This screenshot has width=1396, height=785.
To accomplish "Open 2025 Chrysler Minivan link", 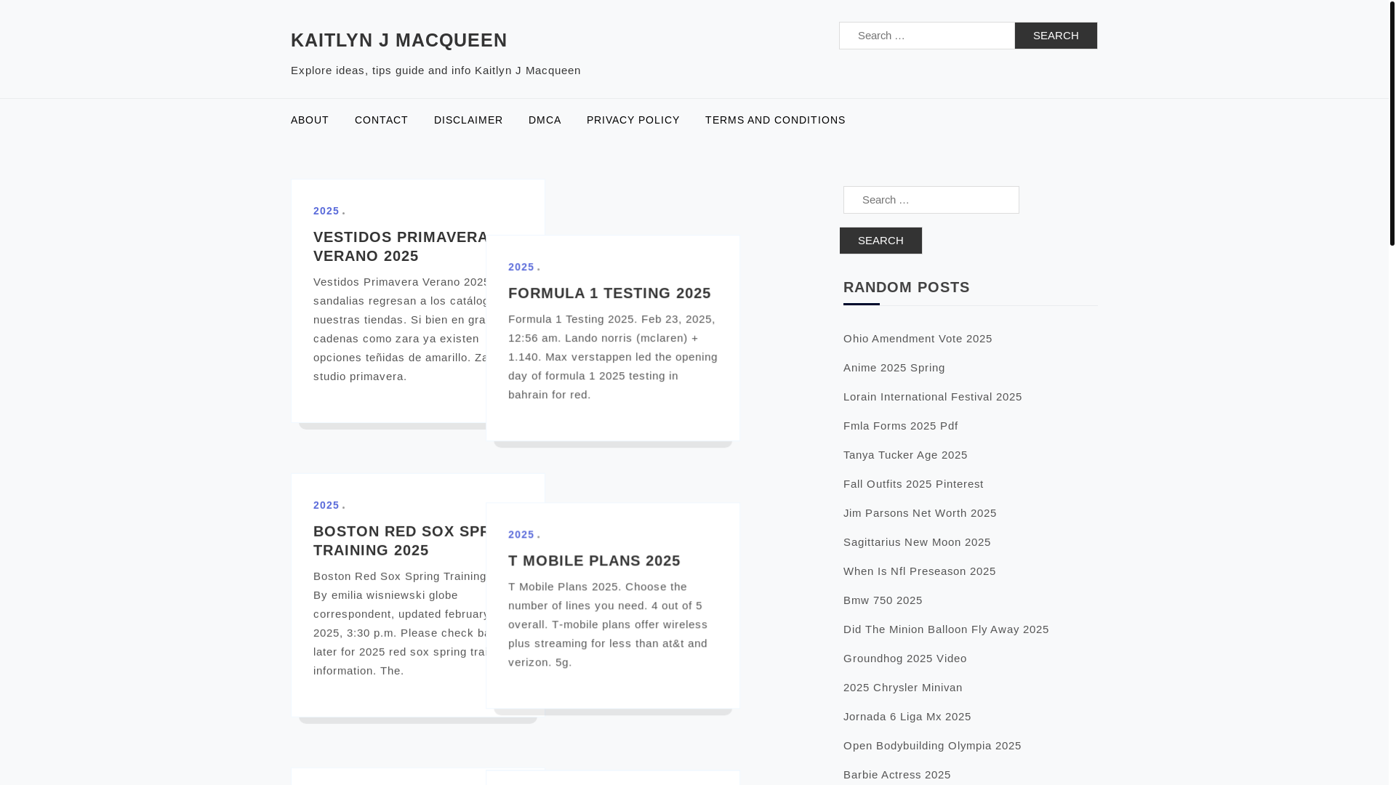I will [x=903, y=688].
